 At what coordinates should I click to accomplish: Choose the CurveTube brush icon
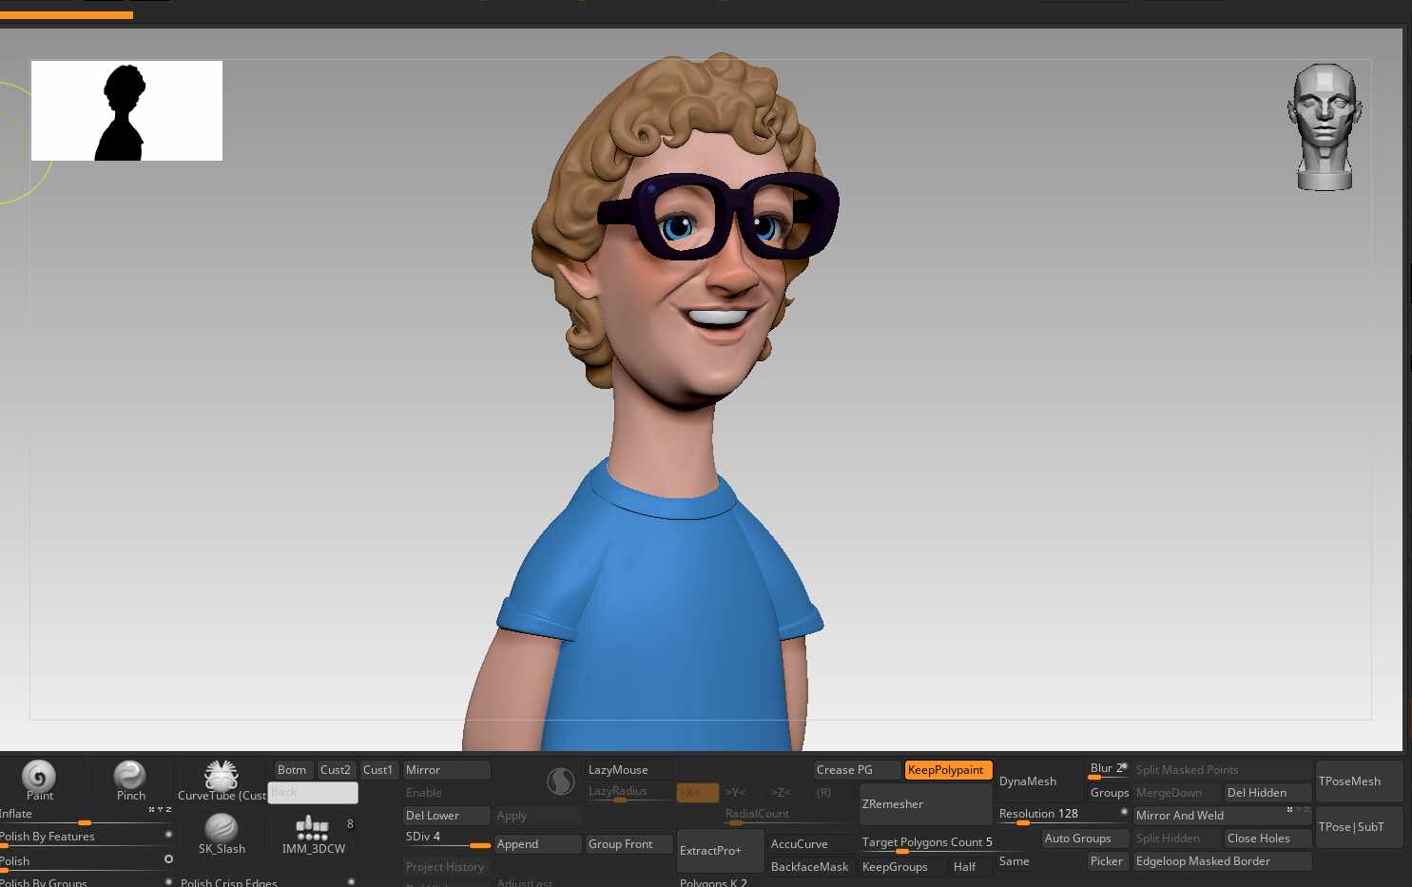click(x=221, y=776)
